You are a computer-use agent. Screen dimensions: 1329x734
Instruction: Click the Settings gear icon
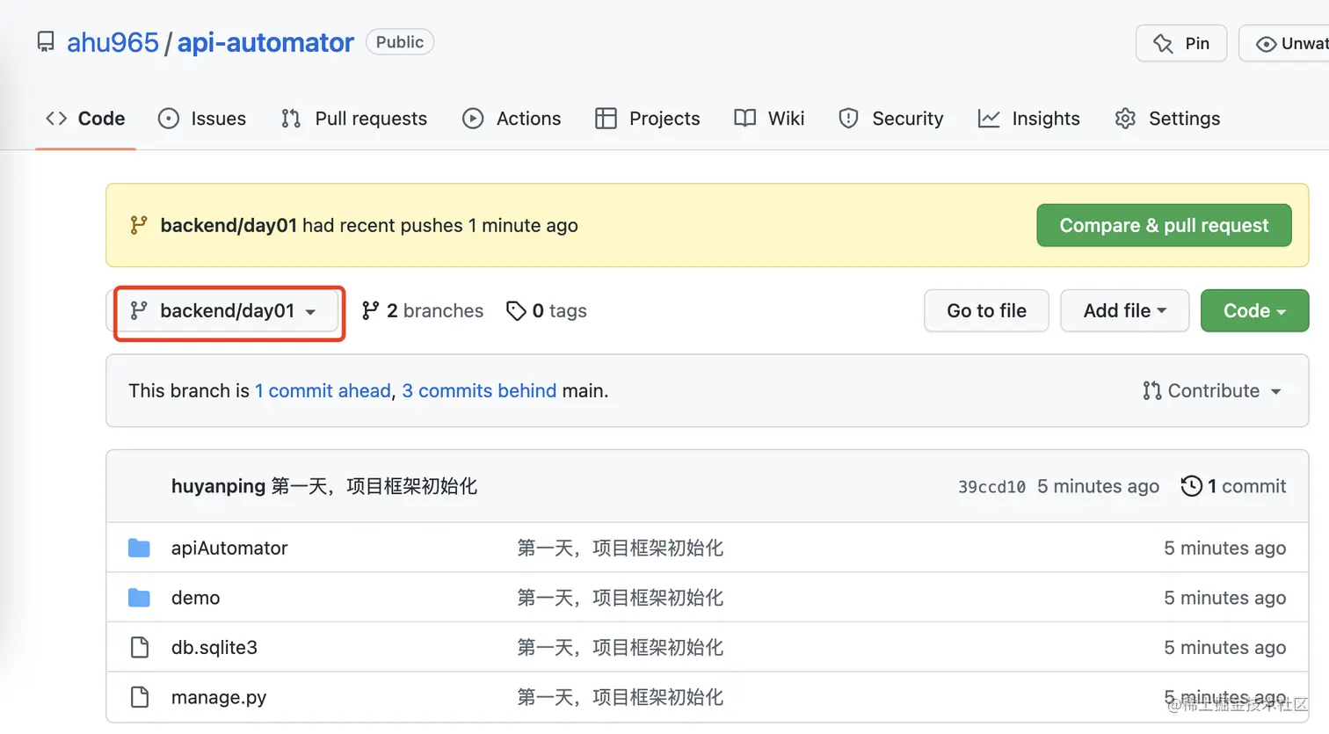(x=1125, y=119)
